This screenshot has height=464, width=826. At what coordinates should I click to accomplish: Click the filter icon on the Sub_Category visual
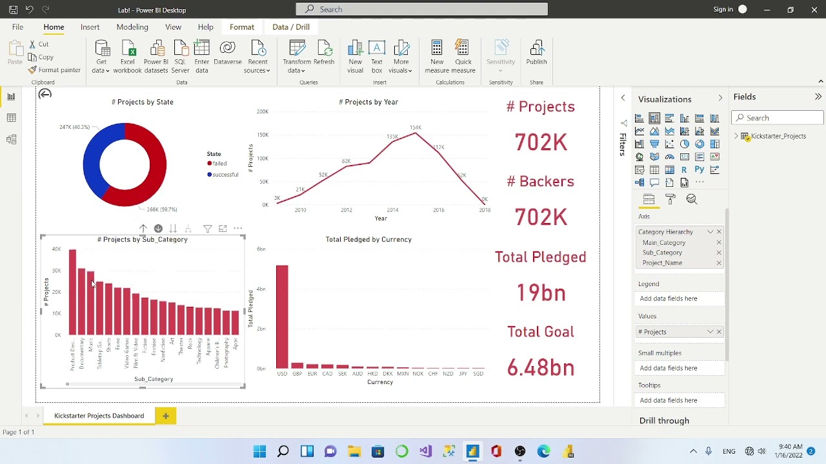208,229
